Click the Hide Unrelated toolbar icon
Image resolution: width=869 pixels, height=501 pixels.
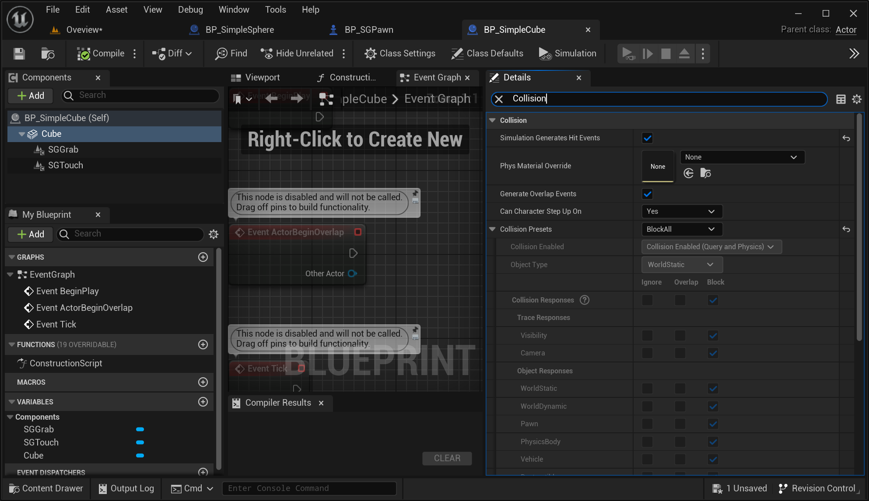pyautogui.click(x=267, y=53)
